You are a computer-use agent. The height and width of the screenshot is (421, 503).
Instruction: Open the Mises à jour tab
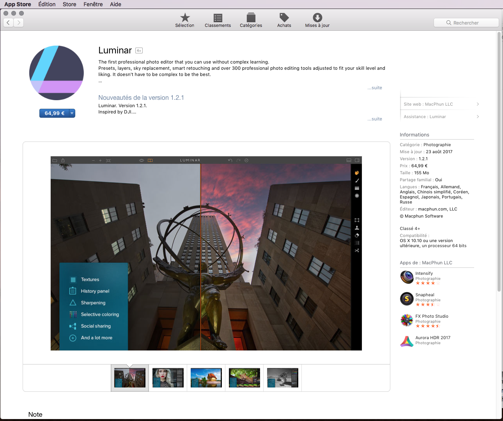[317, 20]
